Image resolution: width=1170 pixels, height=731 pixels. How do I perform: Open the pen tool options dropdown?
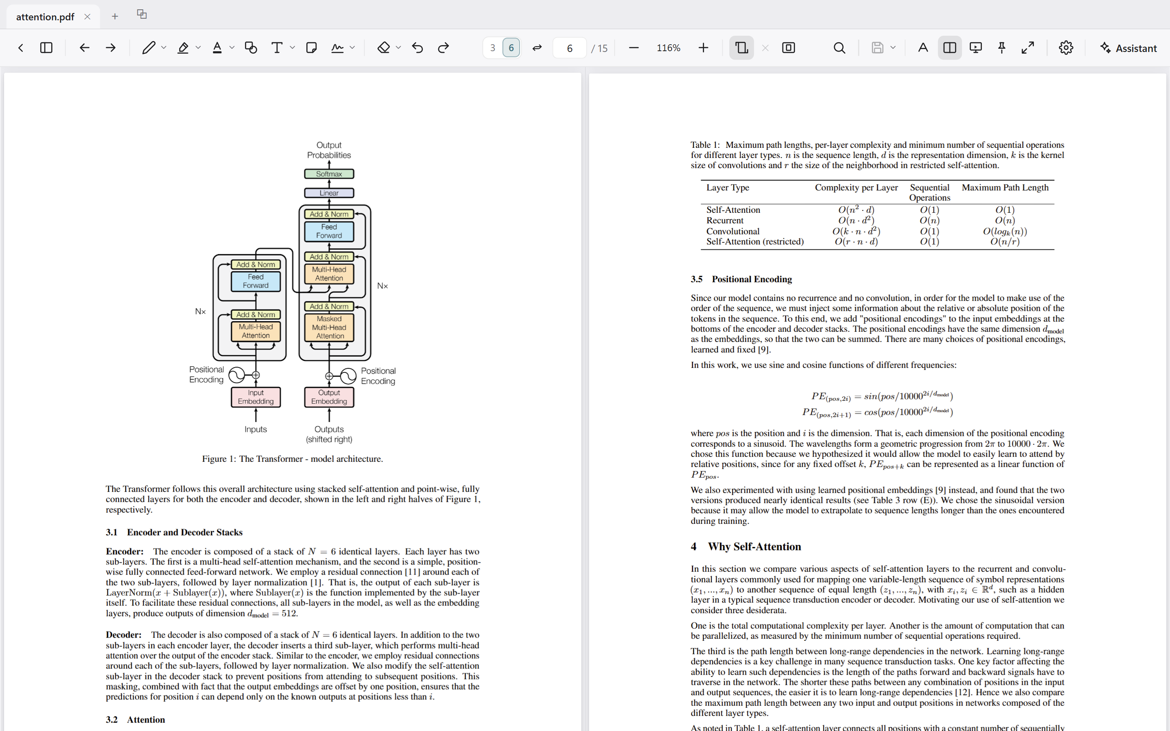(x=164, y=48)
